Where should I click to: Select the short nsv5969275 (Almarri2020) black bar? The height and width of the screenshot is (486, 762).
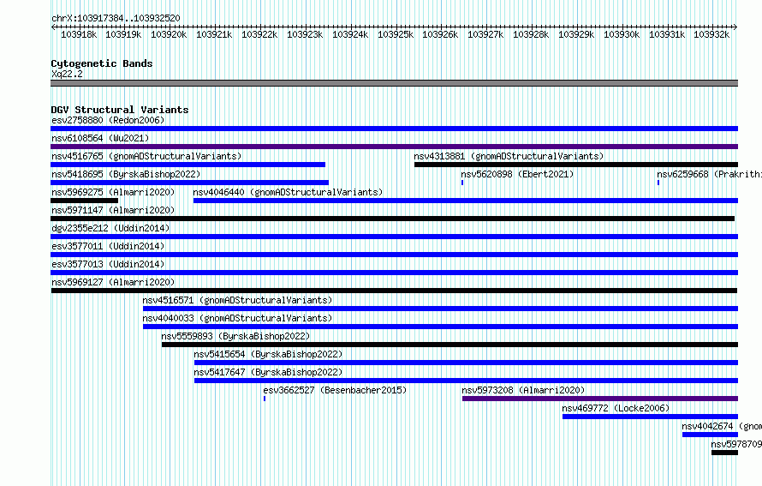84,201
